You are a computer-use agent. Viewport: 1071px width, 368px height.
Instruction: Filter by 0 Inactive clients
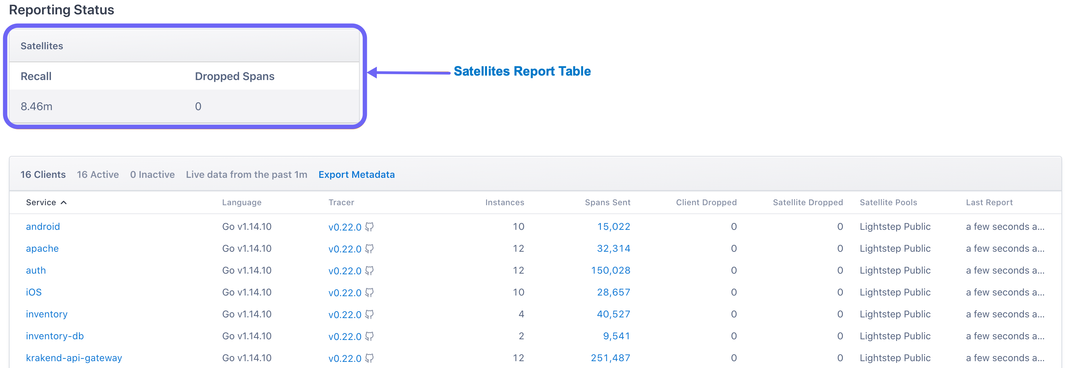pos(152,175)
